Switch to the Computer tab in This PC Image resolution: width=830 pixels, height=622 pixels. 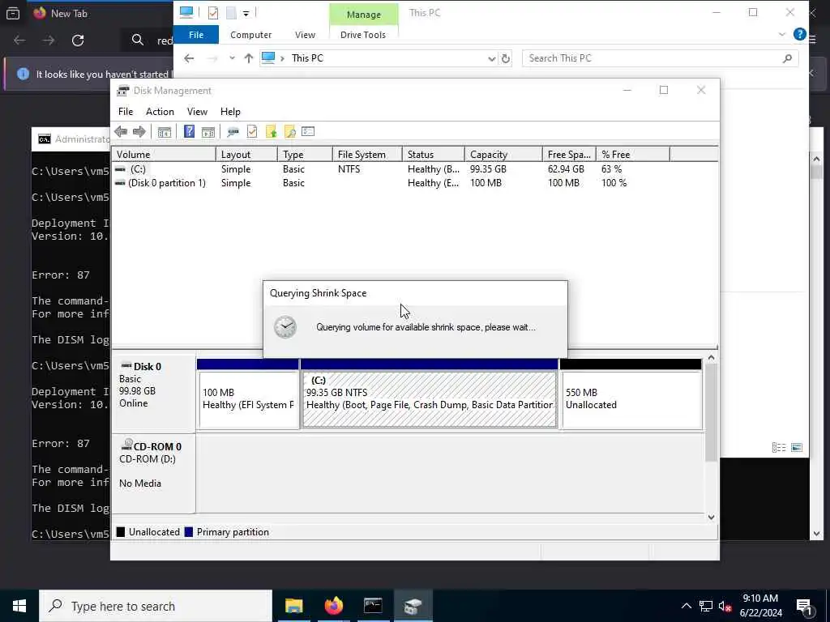(251, 35)
